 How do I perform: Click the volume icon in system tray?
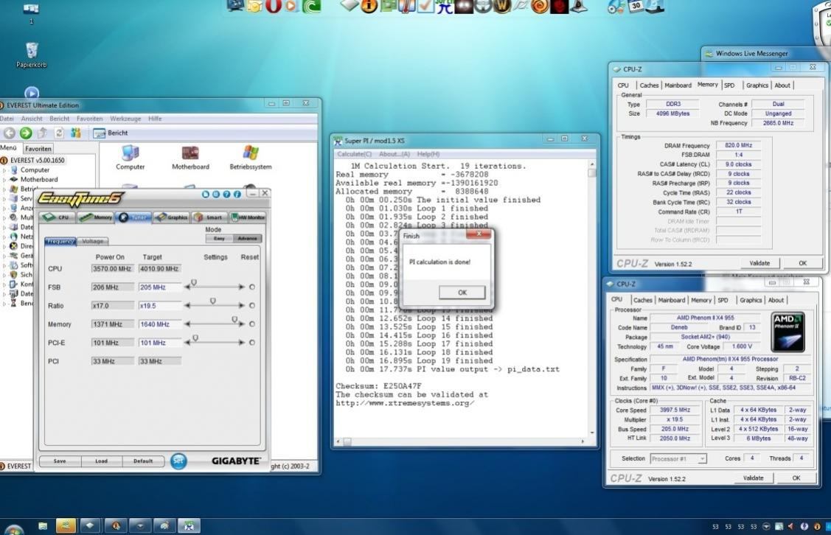coord(791,526)
